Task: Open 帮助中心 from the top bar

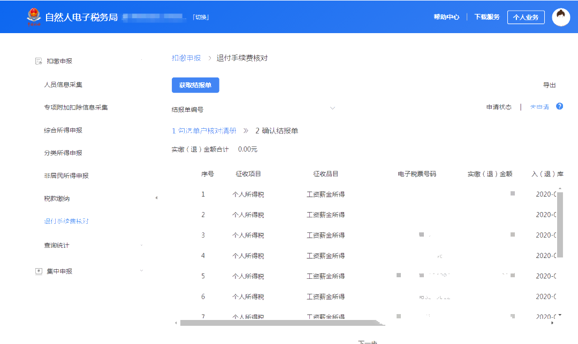Action: coord(448,17)
